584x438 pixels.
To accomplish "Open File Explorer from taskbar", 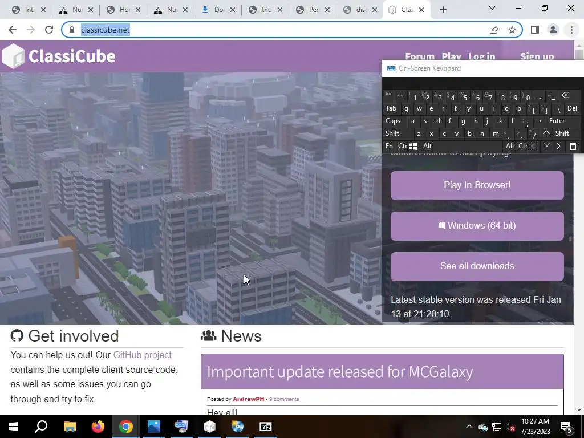I will pos(70,427).
